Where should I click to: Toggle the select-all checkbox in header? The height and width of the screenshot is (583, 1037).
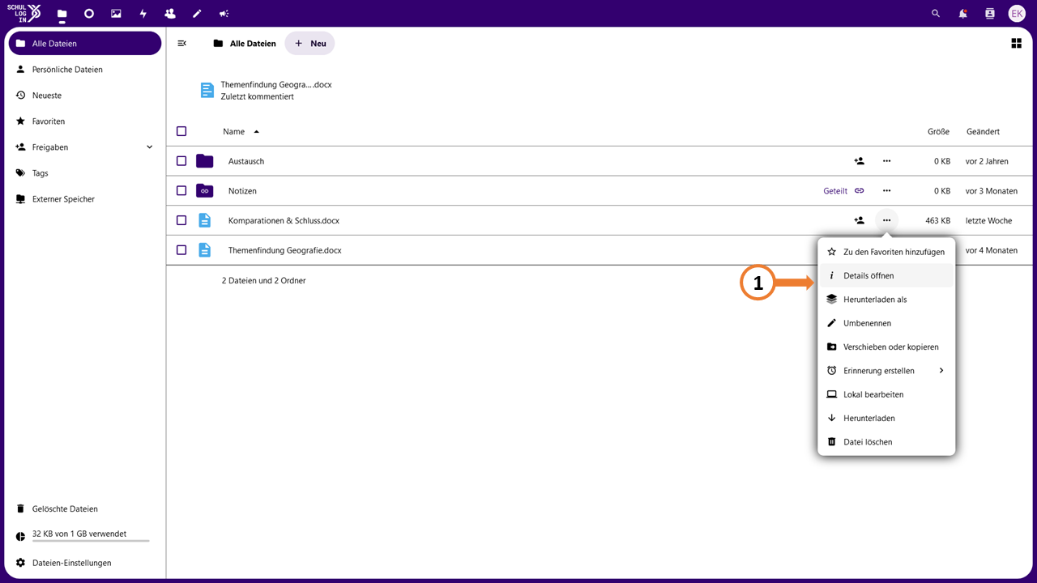pyautogui.click(x=181, y=131)
